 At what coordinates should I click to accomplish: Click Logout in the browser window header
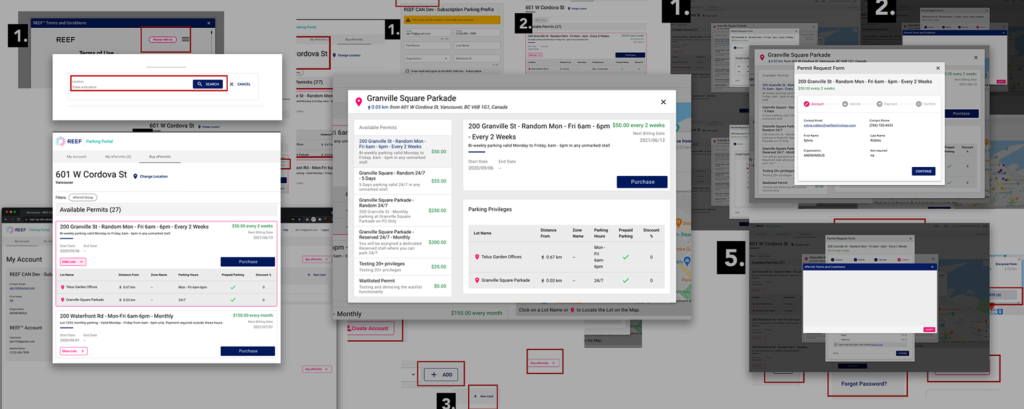[x=325, y=230]
